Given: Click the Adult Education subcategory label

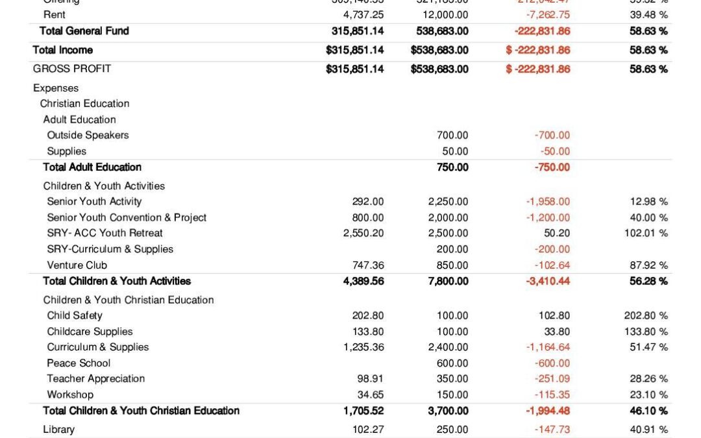Looking at the screenshot, I should point(79,119).
